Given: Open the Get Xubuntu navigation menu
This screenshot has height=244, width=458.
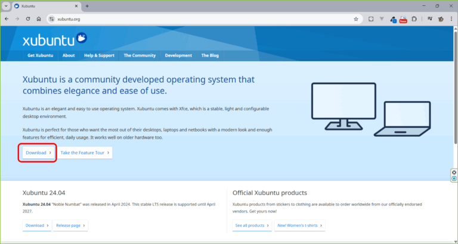Looking at the screenshot, I should (40, 55).
